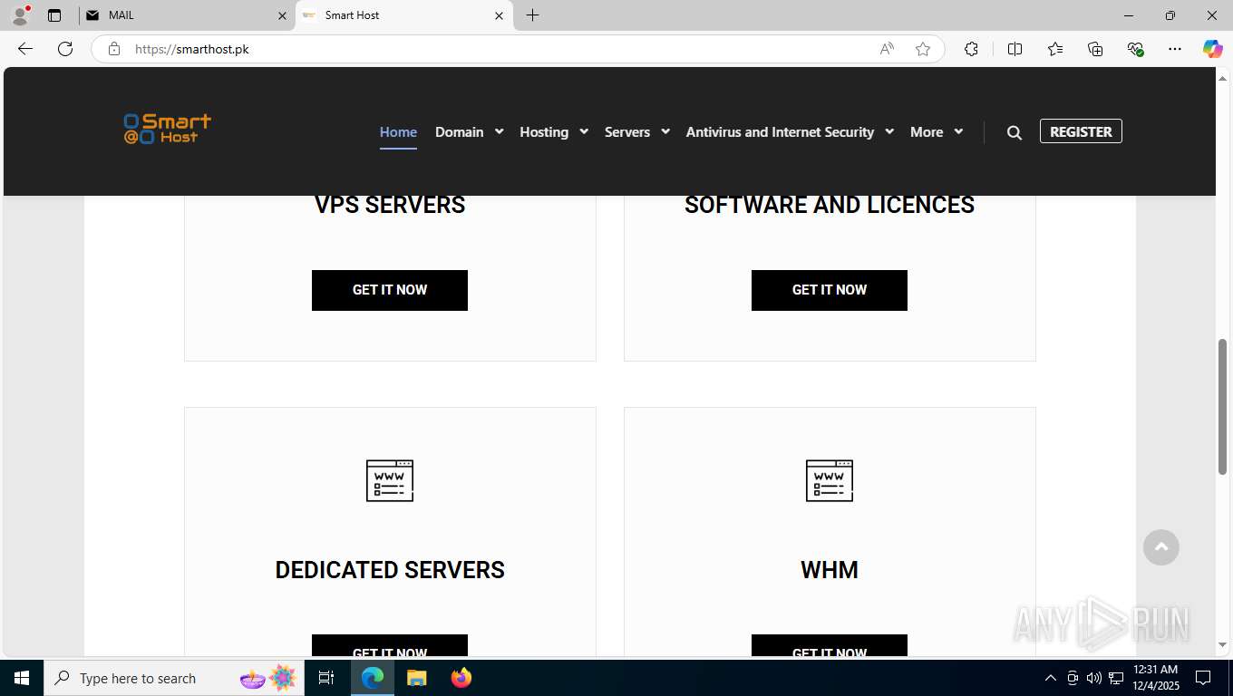1233x696 pixels.
Task: Open the Copilot icon in the toolbar
Action: click(1213, 49)
